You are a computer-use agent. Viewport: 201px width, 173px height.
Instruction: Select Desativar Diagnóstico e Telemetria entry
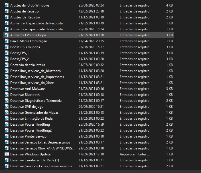(36, 101)
